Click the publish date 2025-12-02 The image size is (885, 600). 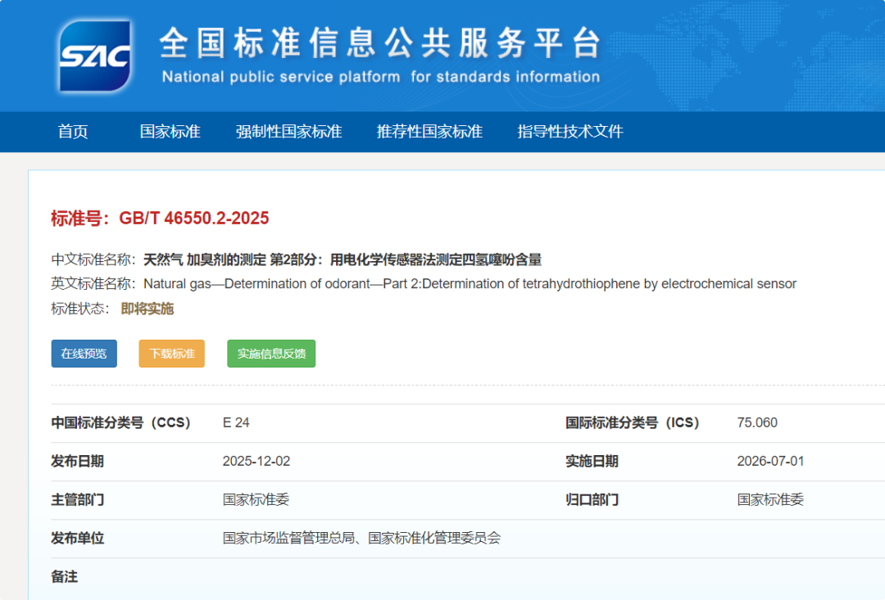256,462
